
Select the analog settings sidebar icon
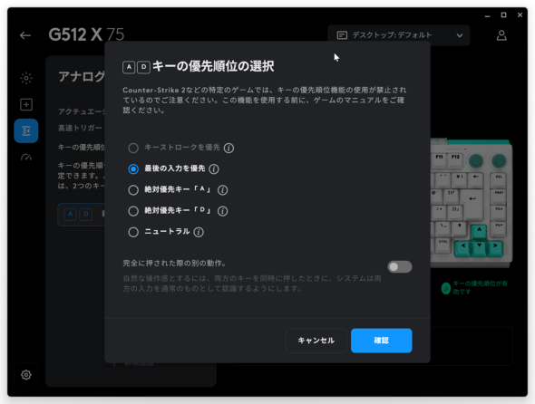click(26, 131)
